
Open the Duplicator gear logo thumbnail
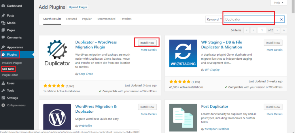(x=57, y=53)
